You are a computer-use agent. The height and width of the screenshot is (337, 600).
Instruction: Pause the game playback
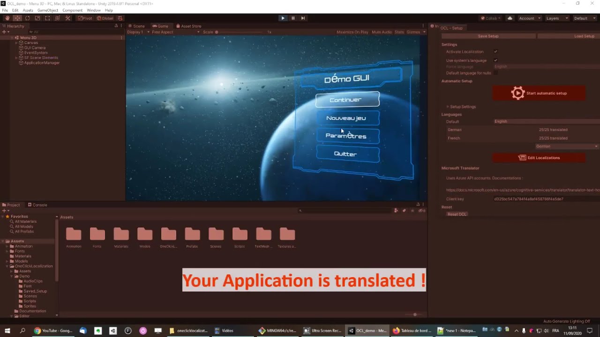click(x=293, y=18)
